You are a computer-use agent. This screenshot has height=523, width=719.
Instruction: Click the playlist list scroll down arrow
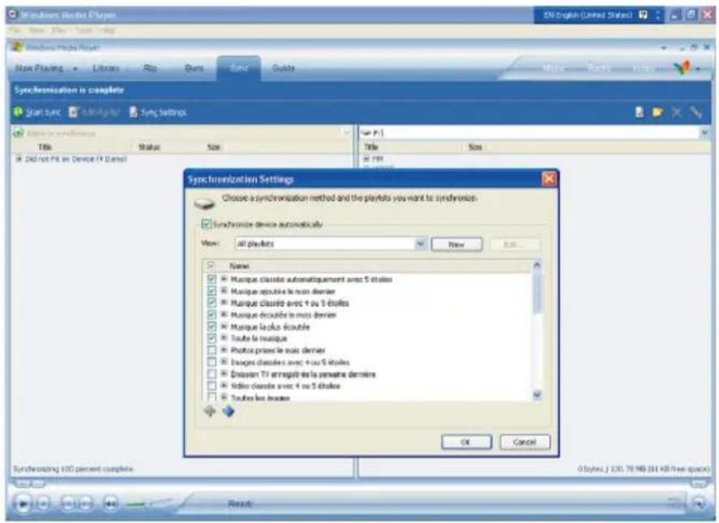(x=537, y=395)
